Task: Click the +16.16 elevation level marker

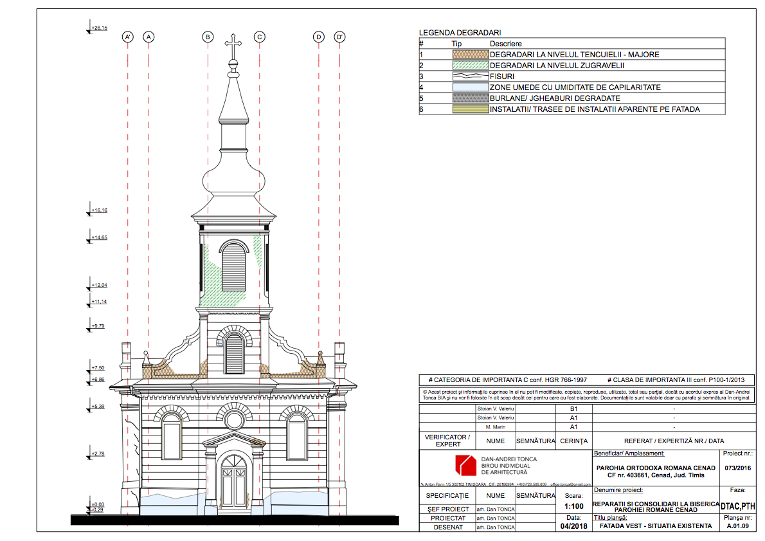Action: pos(98,210)
